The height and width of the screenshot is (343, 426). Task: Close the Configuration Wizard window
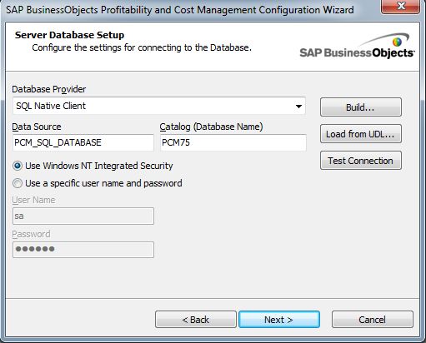(x=401, y=6)
